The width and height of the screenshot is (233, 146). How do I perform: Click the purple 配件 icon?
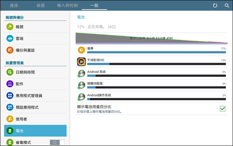10,84
